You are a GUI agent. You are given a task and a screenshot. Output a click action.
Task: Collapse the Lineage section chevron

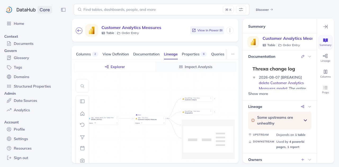[x=310, y=107]
